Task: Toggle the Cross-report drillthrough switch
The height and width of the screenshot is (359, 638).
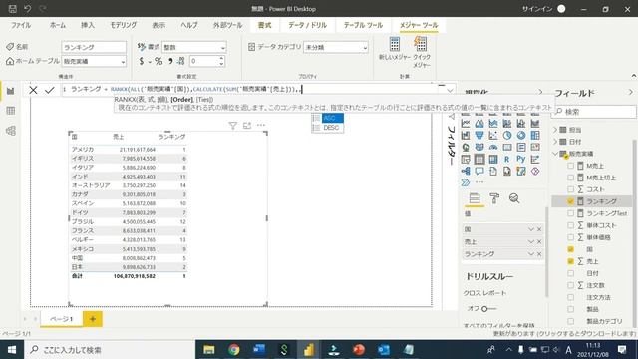Action: 488,309
